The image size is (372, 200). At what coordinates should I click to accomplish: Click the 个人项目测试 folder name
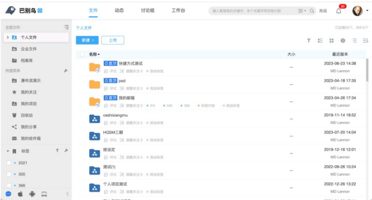click(x=115, y=184)
